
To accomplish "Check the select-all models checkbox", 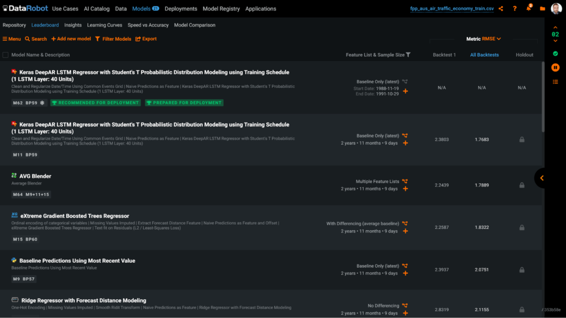I will [x=6, y=55].
